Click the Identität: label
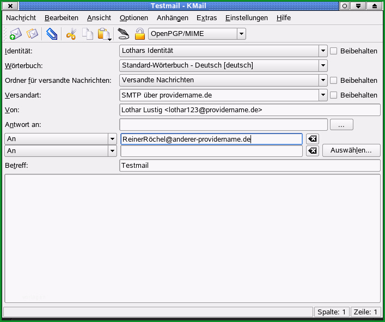 pyautogui.click(x=19, y=51)
